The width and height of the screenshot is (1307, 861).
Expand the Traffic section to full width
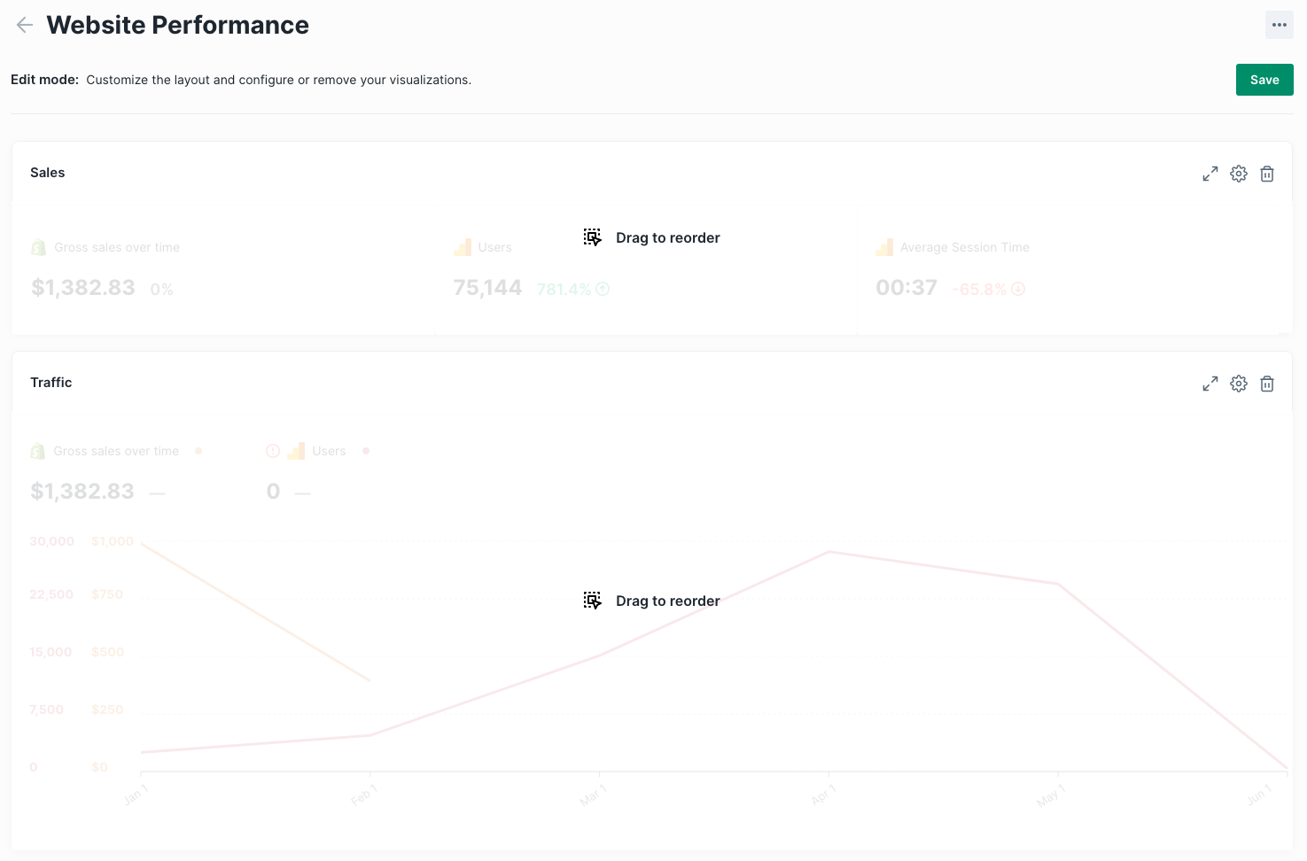click(1210, 384)
